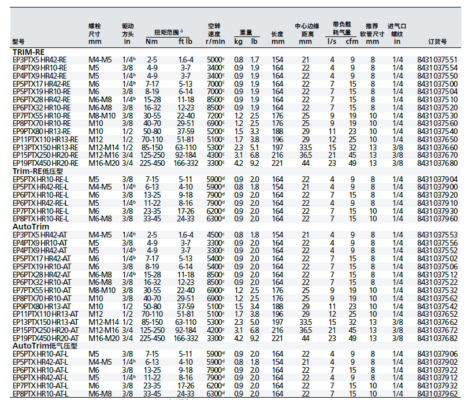Select the 空转速度 column header
465x400 pixels.
tap(215, 34)
